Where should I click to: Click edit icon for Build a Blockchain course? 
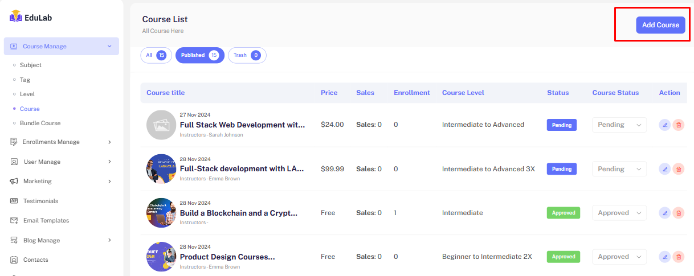pyautogui.click(x=664, y=213)
